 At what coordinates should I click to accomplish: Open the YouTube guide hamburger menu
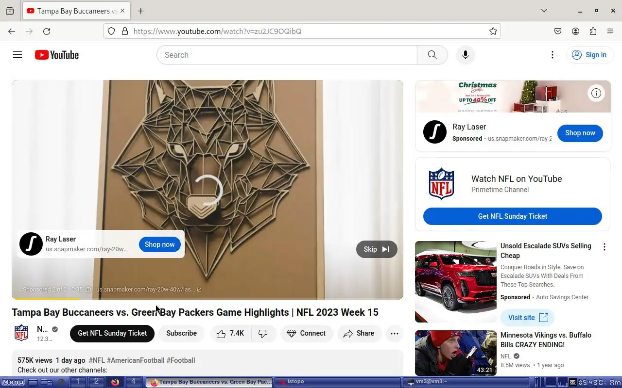coord(17,55)
